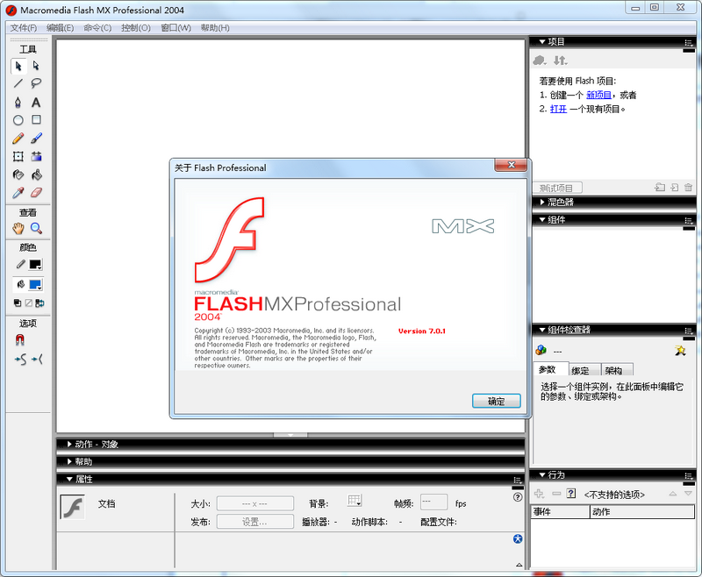Select the Free Transform tool
This screenshot has height=577, width=702.
click(19, 156)
